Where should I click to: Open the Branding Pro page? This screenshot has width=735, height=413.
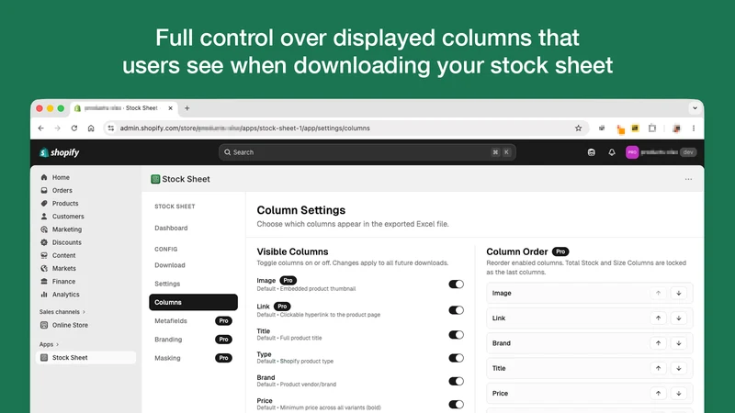(x=193, y=340)
